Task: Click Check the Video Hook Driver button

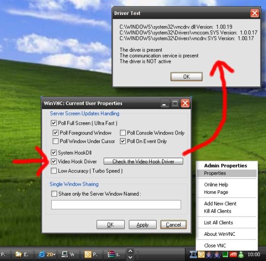Action: point(143,161)
